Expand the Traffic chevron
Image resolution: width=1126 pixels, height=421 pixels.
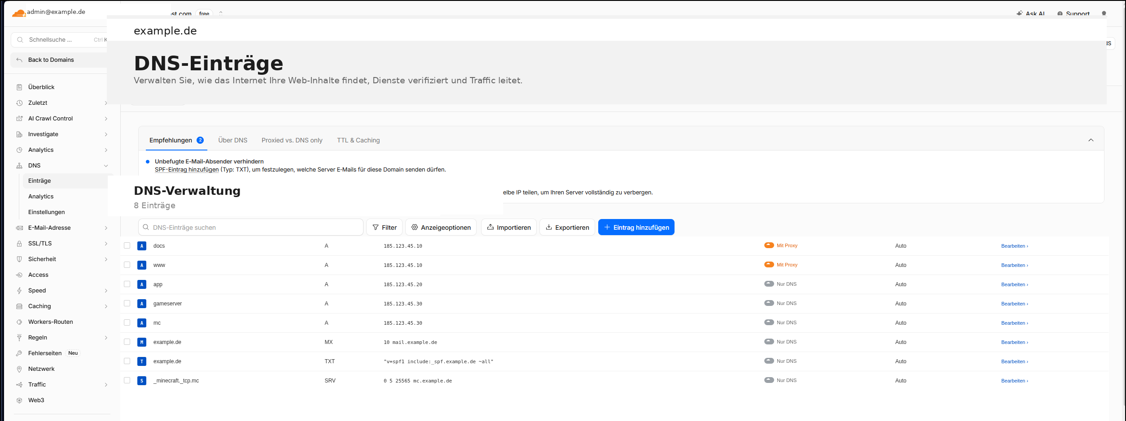point(106,385)
